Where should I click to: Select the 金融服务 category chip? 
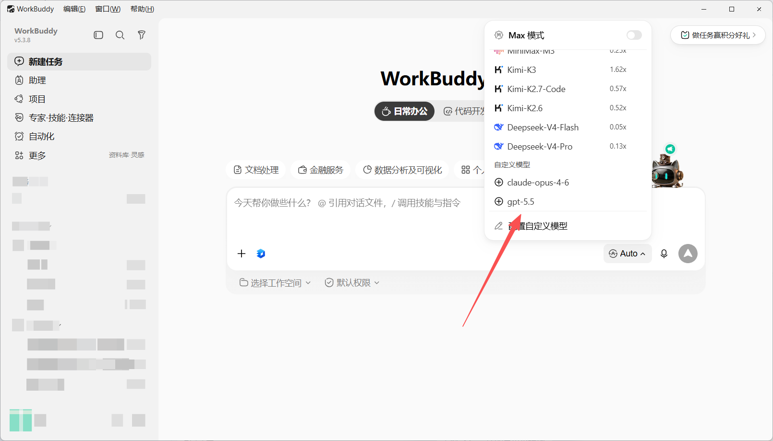click(321, 170)
